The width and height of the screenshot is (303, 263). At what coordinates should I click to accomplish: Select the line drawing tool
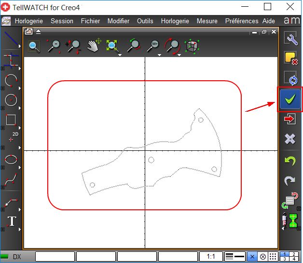point(11,39)
